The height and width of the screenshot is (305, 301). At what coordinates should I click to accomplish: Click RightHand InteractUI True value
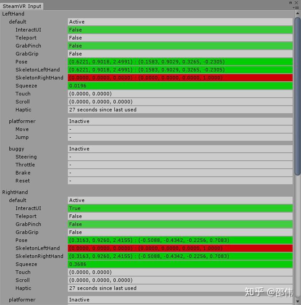tap(180, 208)
